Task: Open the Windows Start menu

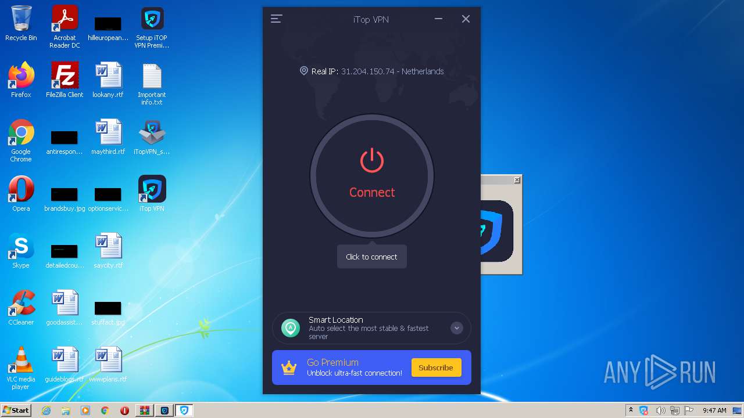Action: (x=16, y=410)
